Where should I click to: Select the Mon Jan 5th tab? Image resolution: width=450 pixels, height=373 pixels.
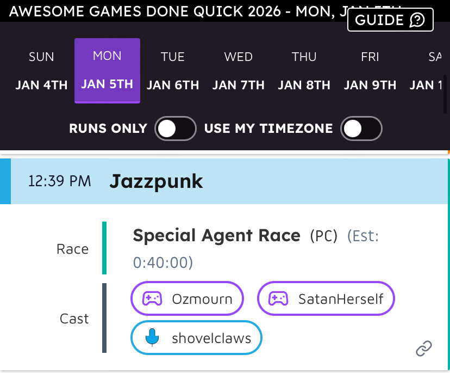pos(107,71)
